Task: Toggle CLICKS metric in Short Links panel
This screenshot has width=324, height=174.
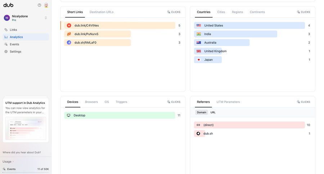Action: tap(174, 12)
